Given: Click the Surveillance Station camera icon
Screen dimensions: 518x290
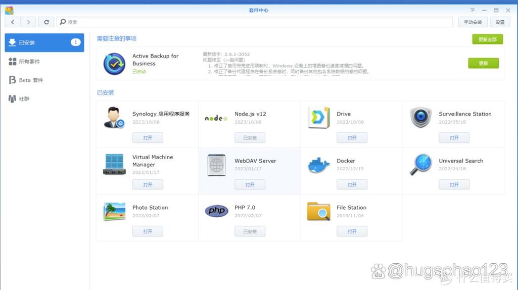Looking at the screenshot, I should pyautogui.click(x=420, y=118).
